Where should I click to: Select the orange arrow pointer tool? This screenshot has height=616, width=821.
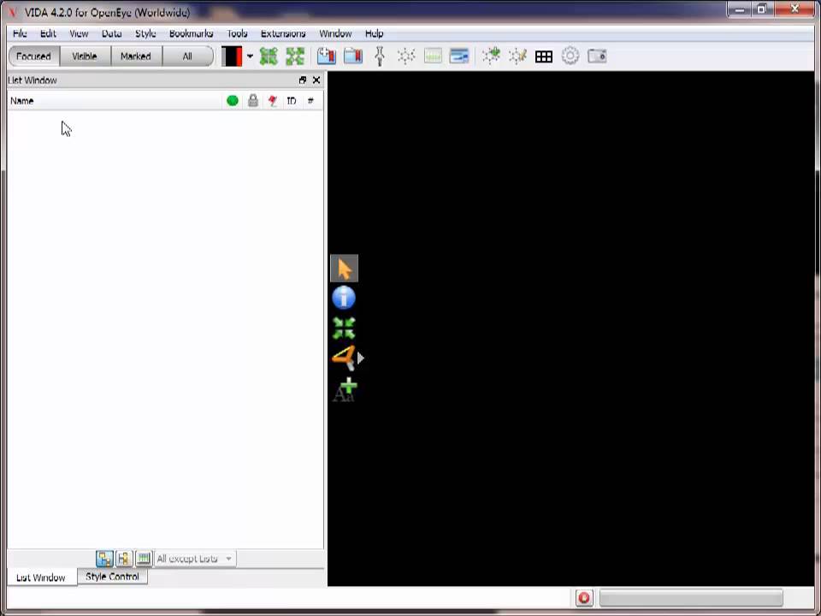pos(344,268)
